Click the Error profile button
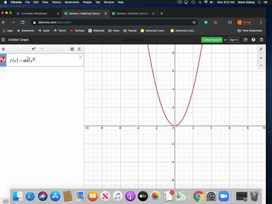This screenshot has height=204, width=272. click(x=245, y=22)
